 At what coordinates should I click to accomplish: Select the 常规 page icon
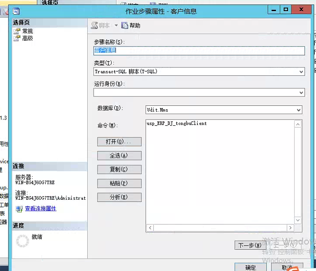(17, 31)
